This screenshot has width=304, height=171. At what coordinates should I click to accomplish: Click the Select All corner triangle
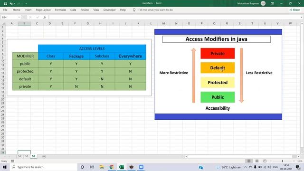point(3,23)
